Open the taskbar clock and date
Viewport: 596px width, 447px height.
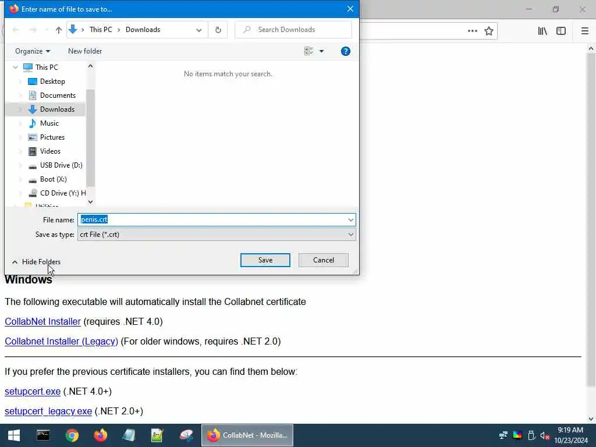tap(570, 435)
